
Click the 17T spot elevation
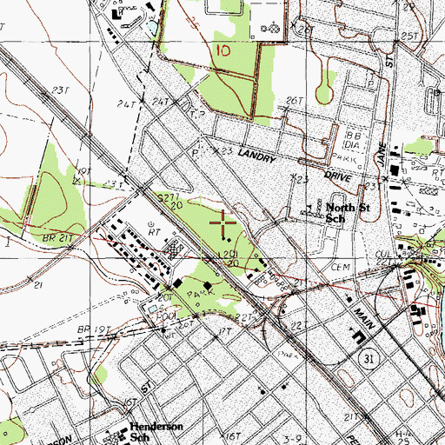pyautogui.click(x=224, y=331)
